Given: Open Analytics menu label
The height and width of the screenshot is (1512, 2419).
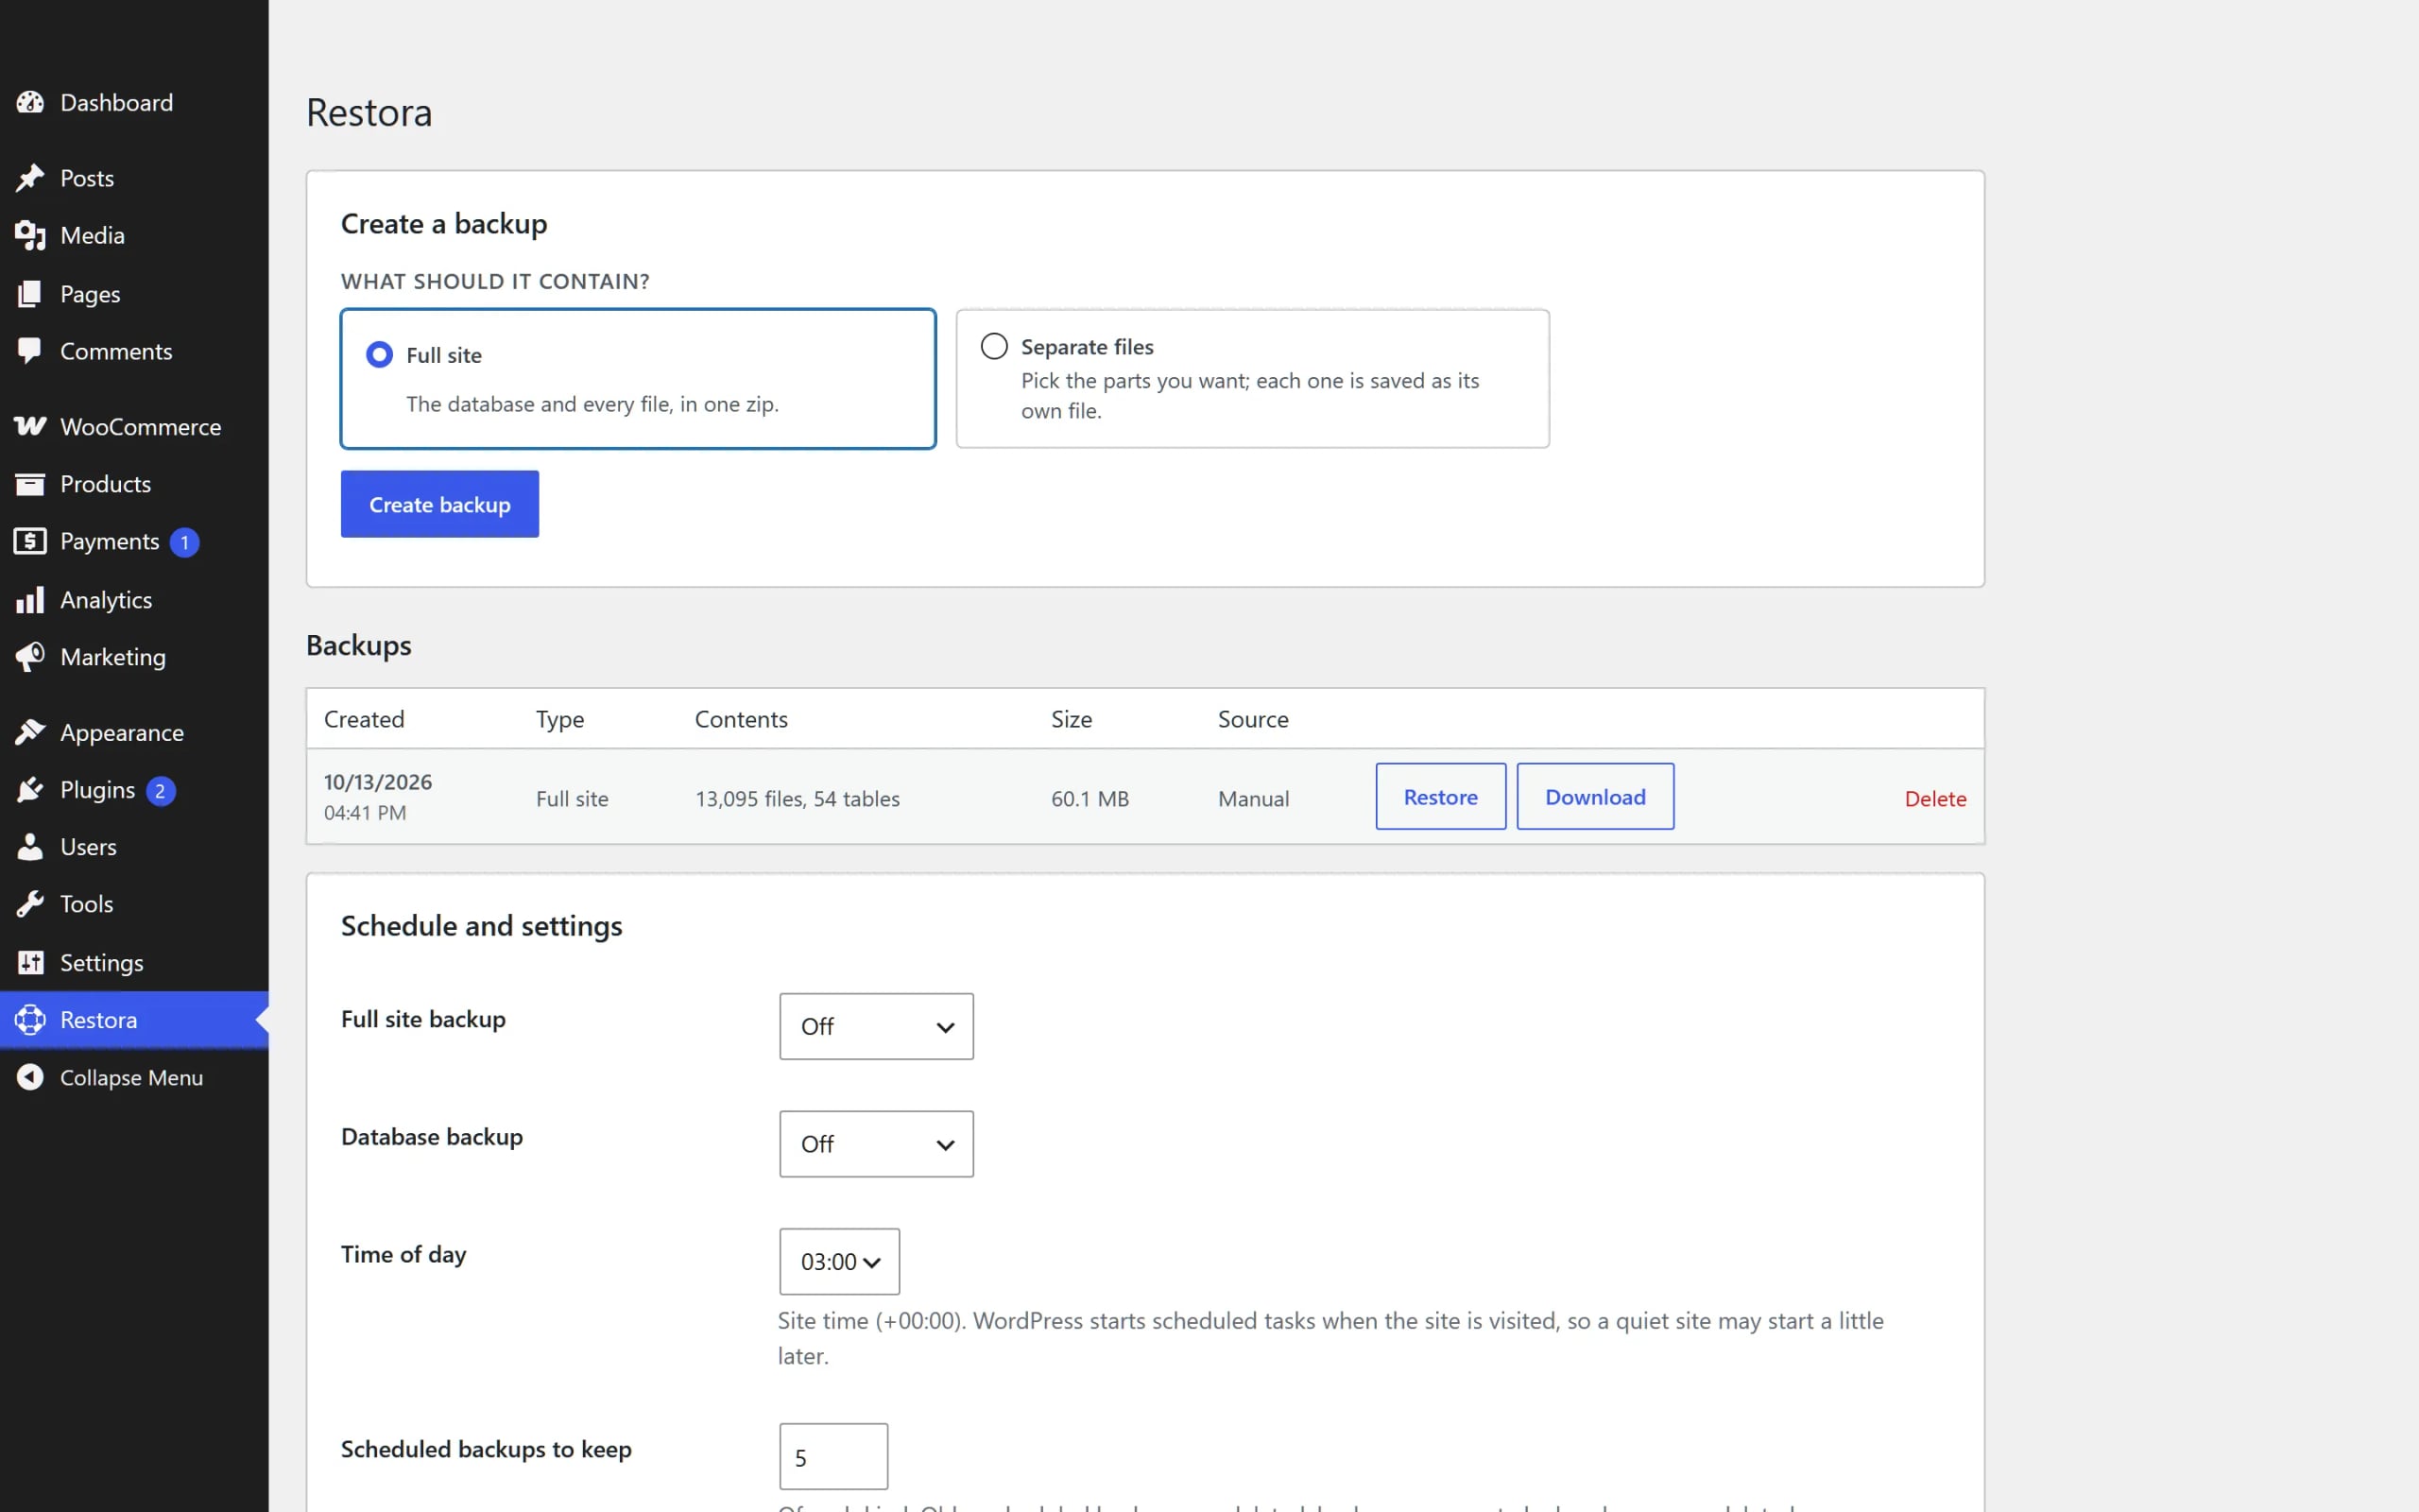Looking at the screenshot, I should pyautogui.click(x=106, y=600).
